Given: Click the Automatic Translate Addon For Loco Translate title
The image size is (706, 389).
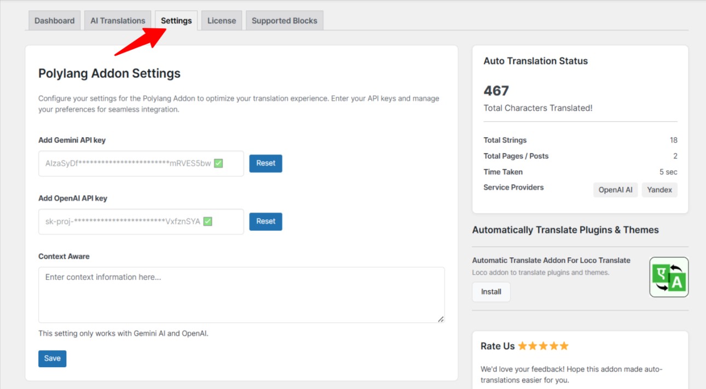Looking at the screenshot, I should (551, 261).
